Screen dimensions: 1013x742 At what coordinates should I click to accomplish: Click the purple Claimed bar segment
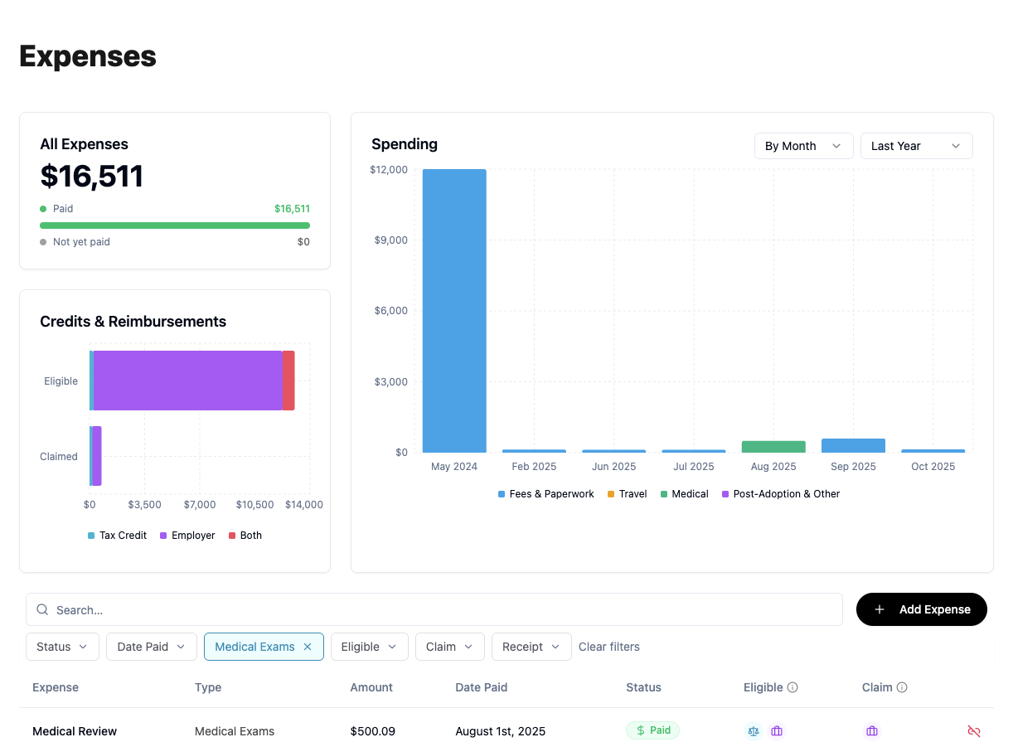[96, 456]
